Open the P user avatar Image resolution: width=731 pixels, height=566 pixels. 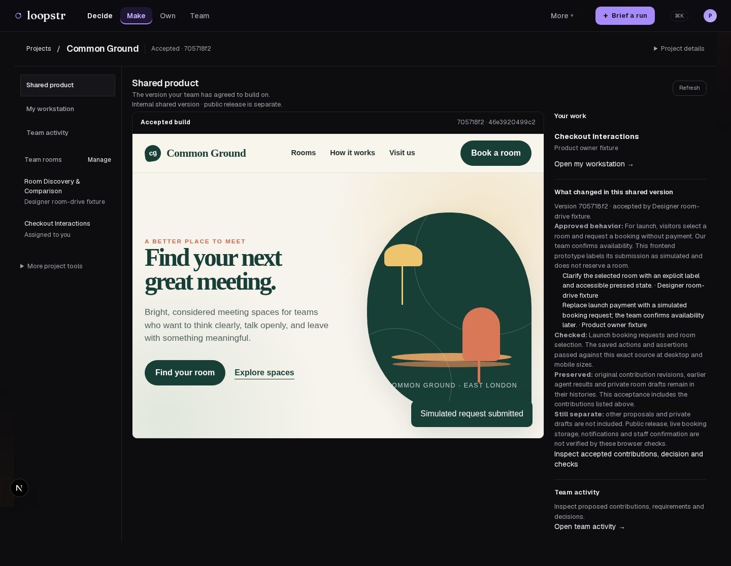(710, 16)
